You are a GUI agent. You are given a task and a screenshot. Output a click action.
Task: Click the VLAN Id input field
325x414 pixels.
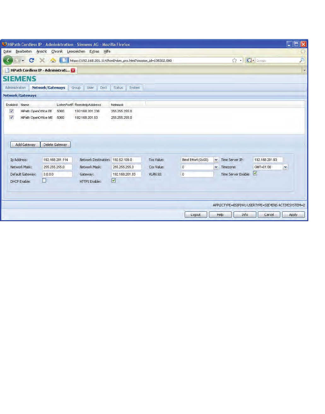tap(197, 174)
